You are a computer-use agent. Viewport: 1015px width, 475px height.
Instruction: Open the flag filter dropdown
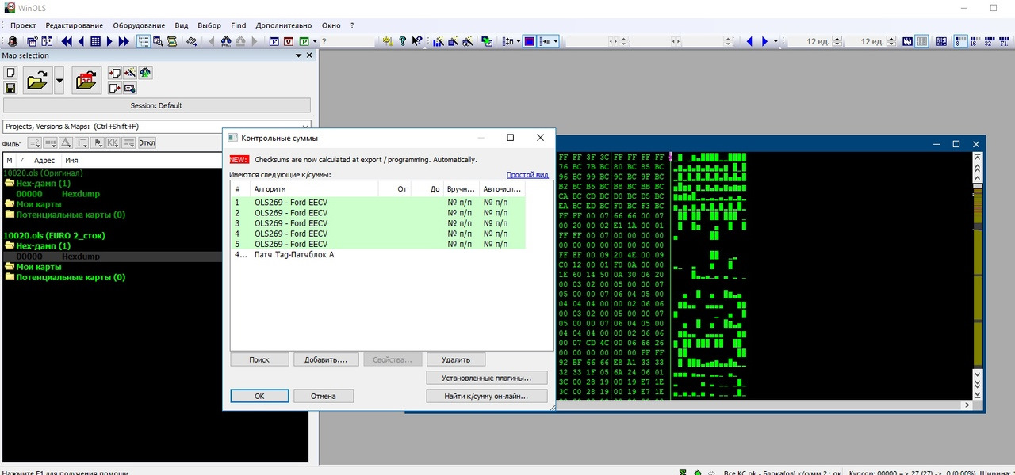click(x=97, y=142)
